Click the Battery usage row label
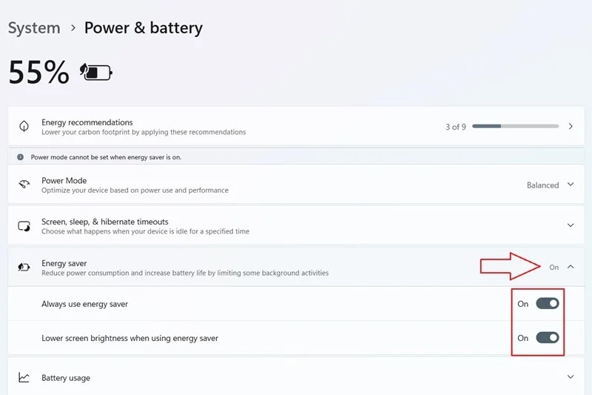This screenshot has width=592, height=395. click(x=66, y=378)
